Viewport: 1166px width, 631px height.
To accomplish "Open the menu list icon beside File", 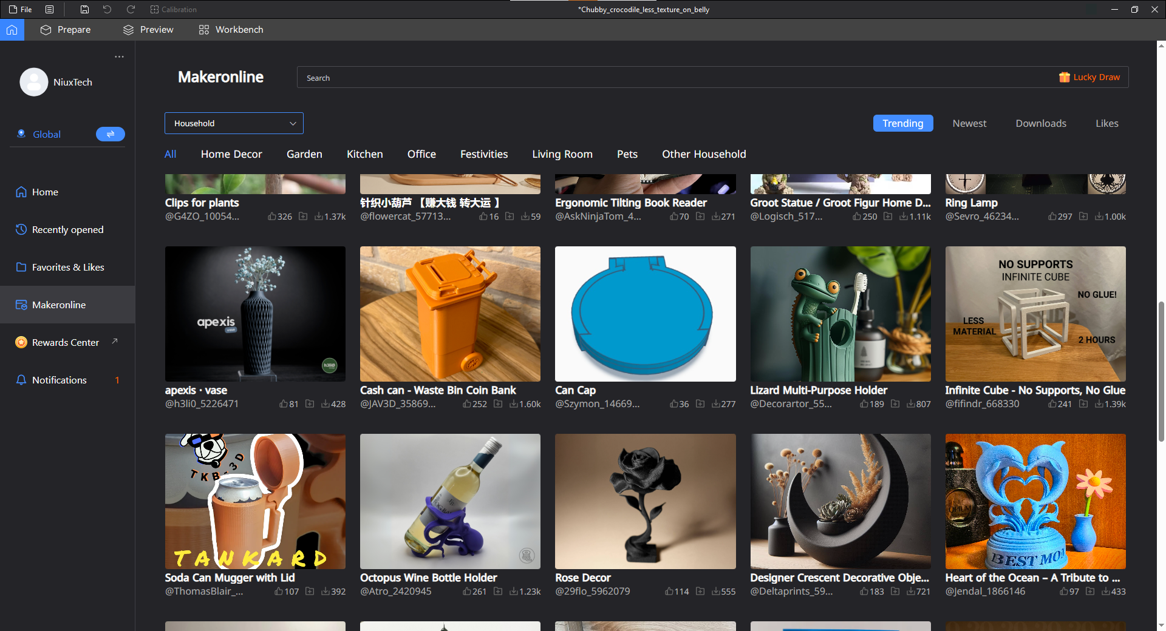I will (50, 9).
